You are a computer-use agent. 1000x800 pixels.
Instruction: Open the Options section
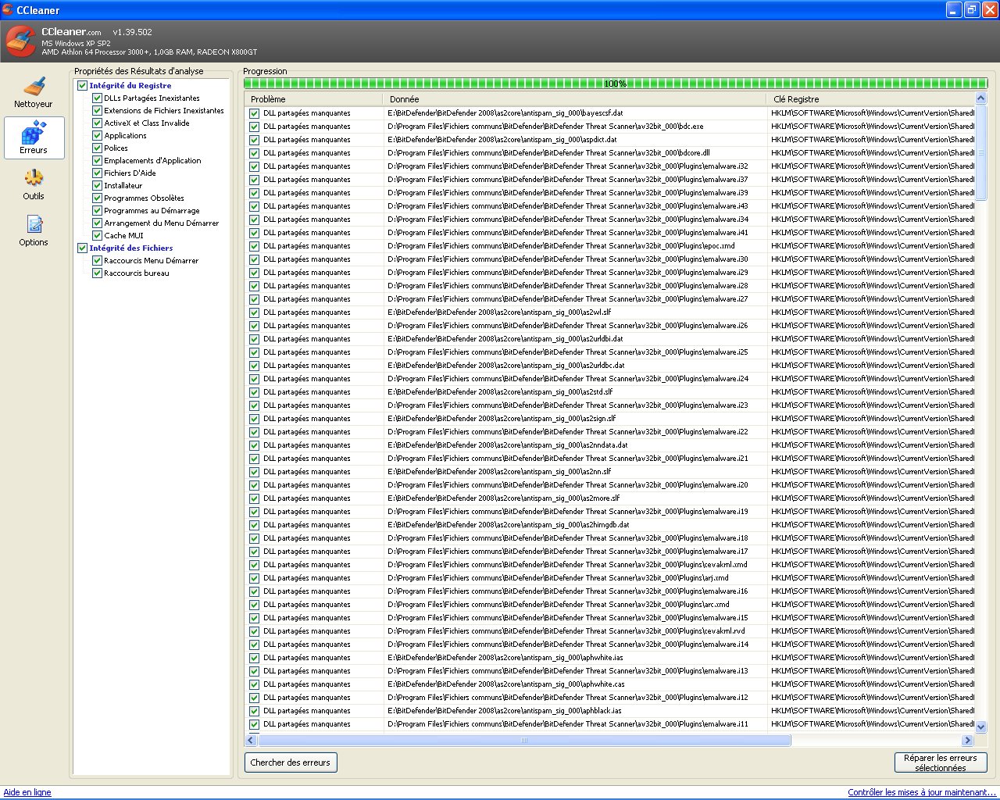pyautogui.click(x=34, y=230)
